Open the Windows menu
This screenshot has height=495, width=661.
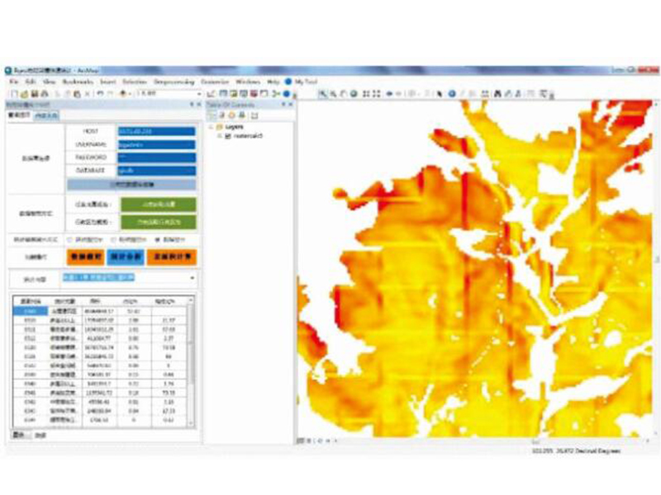coord(248,82)
